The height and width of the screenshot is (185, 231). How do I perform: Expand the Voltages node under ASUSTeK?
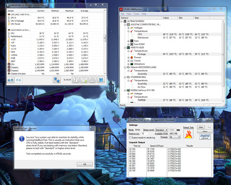click(128, 28)
